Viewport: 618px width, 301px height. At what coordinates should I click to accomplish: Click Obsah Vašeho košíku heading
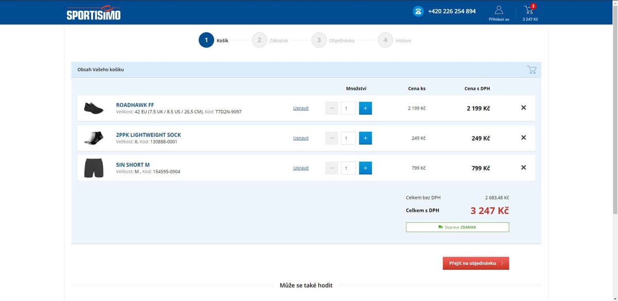pyautogui.click(x=100, y=69)
